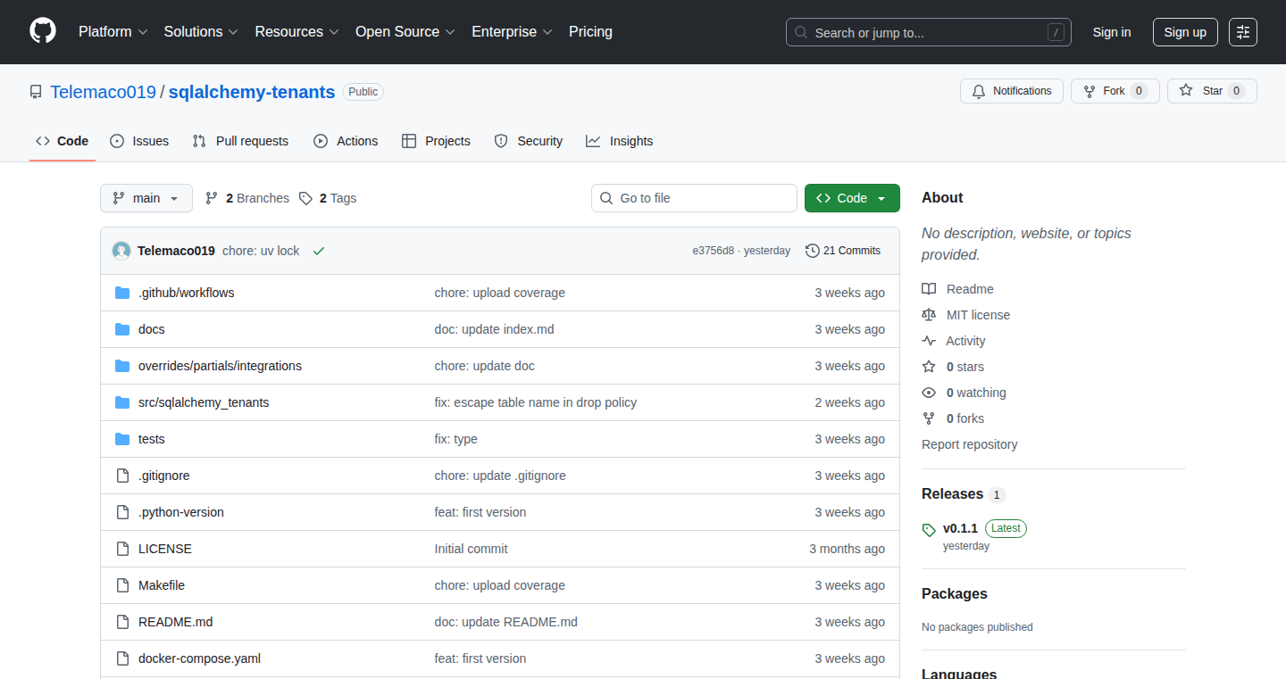Click the tests folder icon

(122, 439)
